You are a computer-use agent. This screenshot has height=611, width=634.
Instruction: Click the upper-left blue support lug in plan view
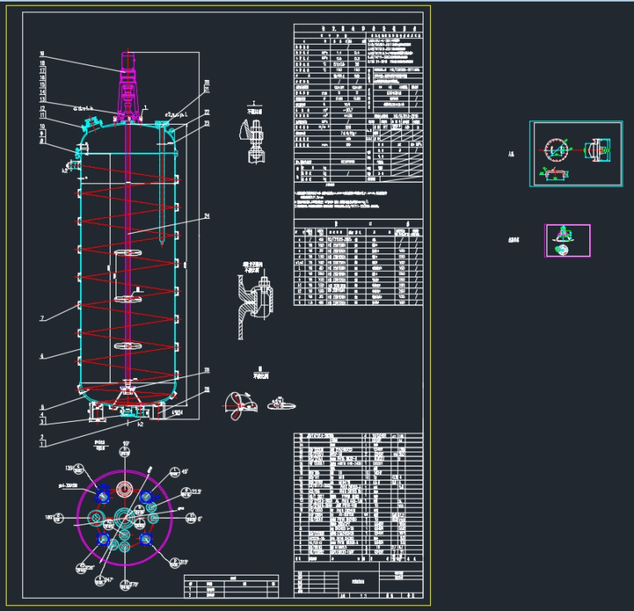[103, 495]
